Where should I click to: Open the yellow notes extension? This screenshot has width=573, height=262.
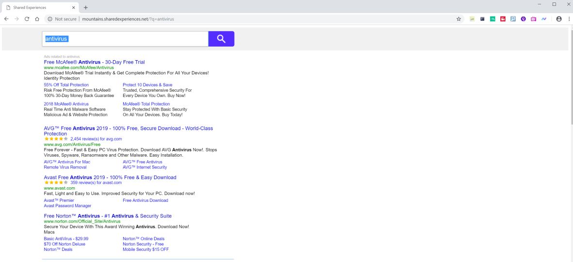pyautogui.click(x=472, y=19)
